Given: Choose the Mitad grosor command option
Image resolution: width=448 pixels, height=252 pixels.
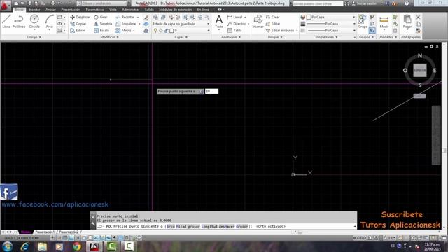Looking at the screenshot, I should tap(188, 226).
